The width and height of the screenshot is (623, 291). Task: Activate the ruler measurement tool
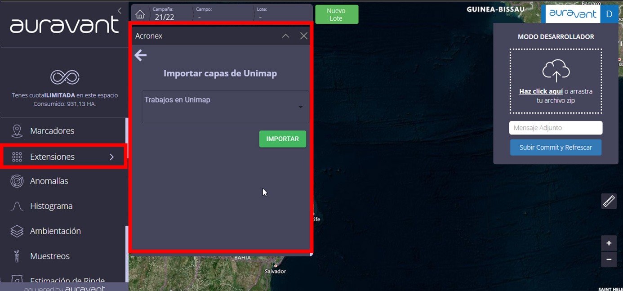[609, 201]
